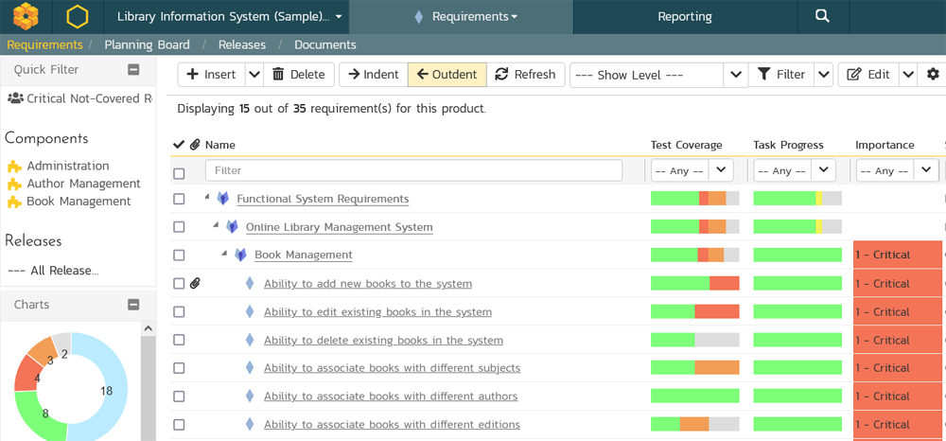Viewport: 946px width, 441px height.
Task: Select checkbox for edit existing books row
Action: [179, 312]
